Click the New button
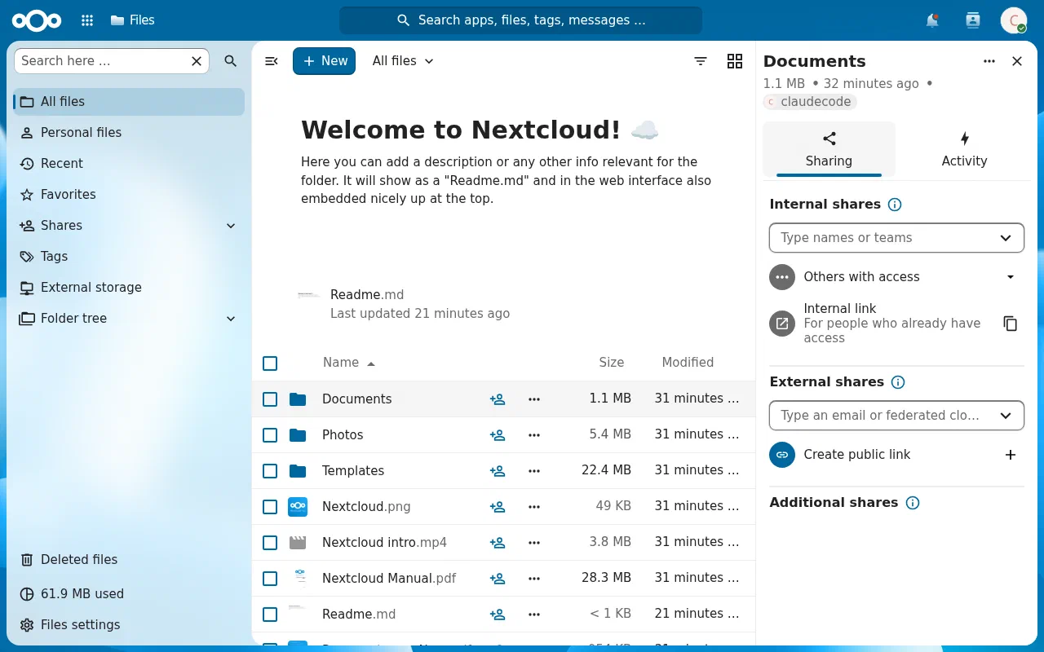Image resolution: width=1044 pixels, height=652 pixels. click(x=325, y=61)
